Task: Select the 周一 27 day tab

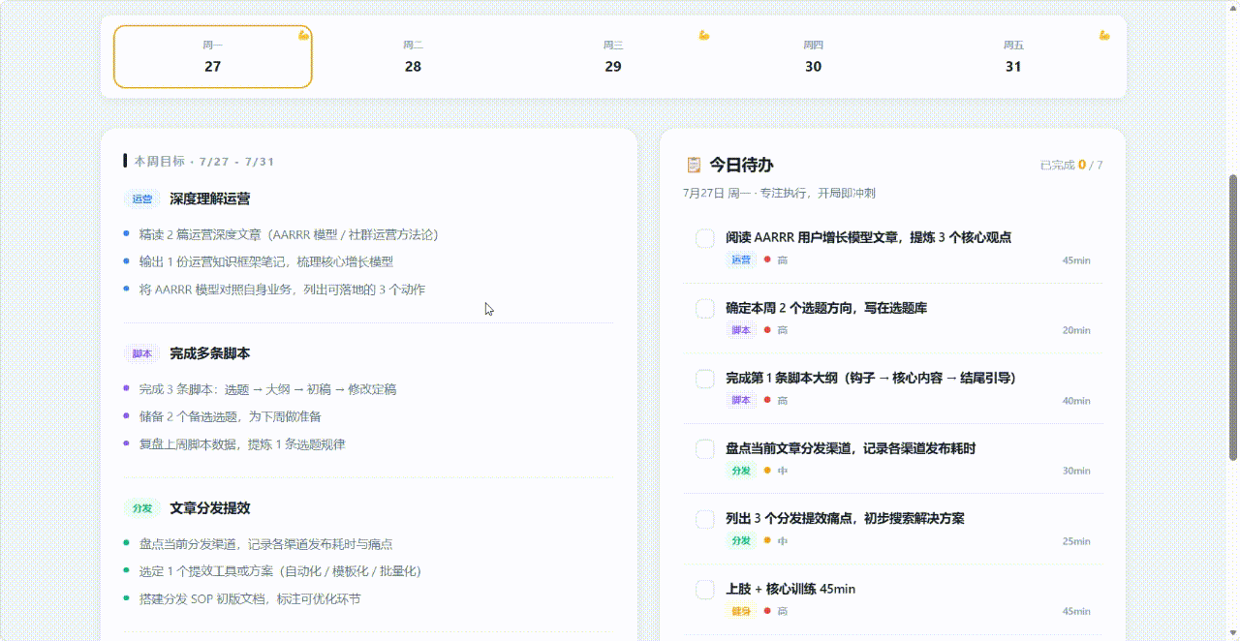Action: click(x=213, y=57)
